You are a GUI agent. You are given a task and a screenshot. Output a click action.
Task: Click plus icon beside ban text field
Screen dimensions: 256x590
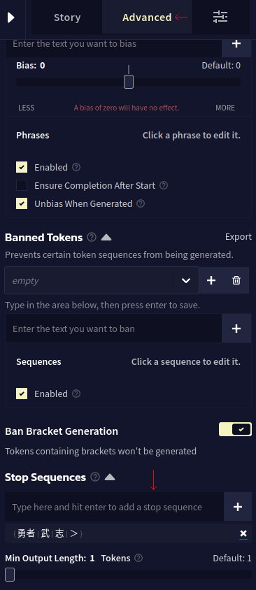point(236,329)
